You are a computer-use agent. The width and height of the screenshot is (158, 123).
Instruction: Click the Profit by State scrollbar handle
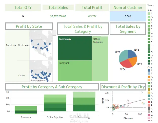(54, 33)
